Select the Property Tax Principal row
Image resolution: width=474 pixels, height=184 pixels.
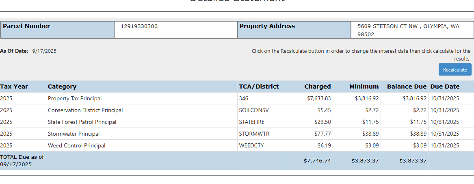pos(75,98)
